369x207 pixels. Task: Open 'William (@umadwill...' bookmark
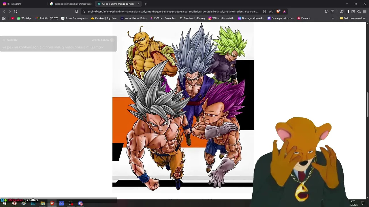(221, 18)
